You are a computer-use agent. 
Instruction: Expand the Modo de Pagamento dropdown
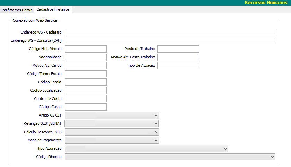click(112, 140)
